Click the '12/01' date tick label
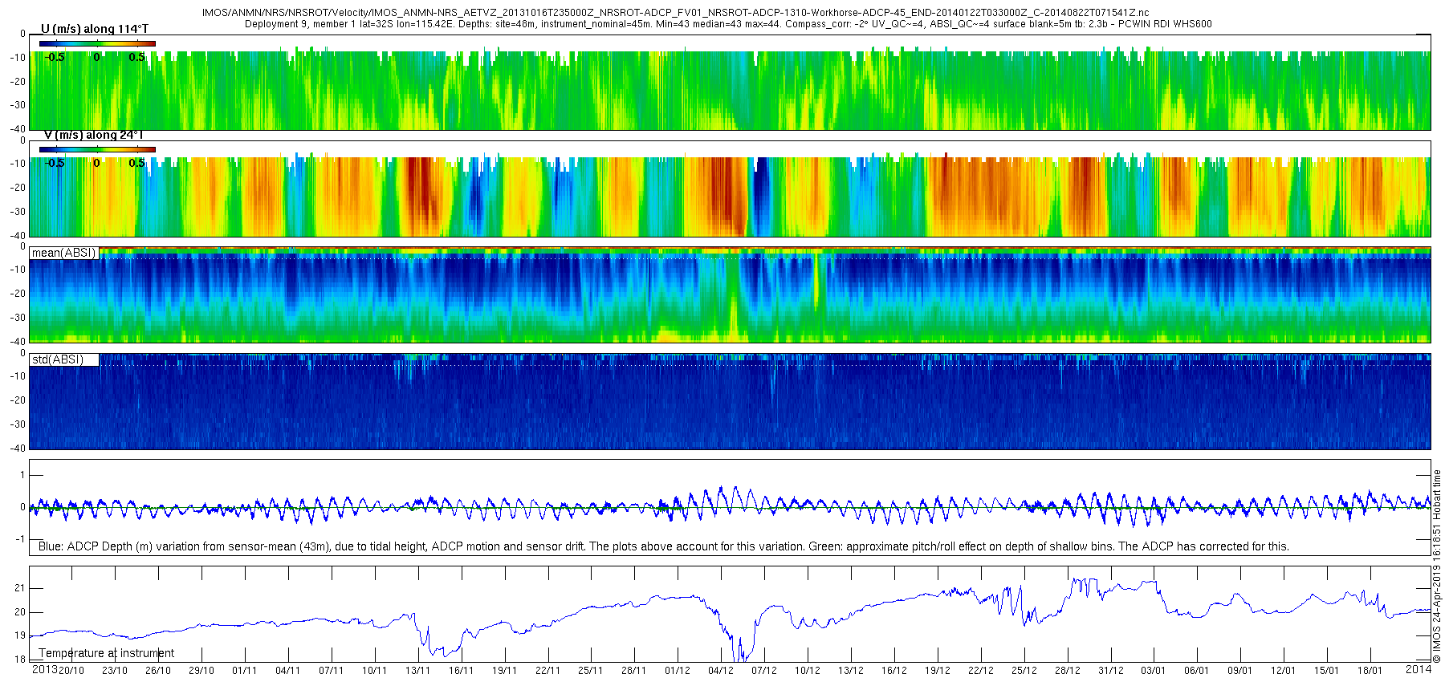Image resolution: width=1445 pixels, height=682 pixels. pos(1284,671)
